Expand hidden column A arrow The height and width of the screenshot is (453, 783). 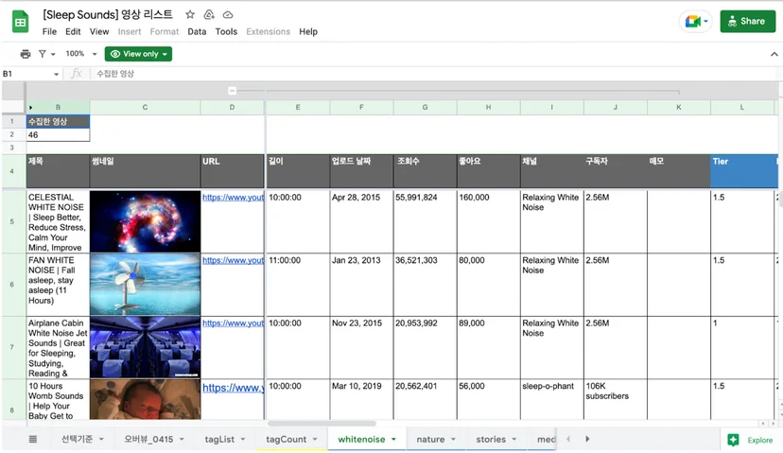(x=31, y=108)
